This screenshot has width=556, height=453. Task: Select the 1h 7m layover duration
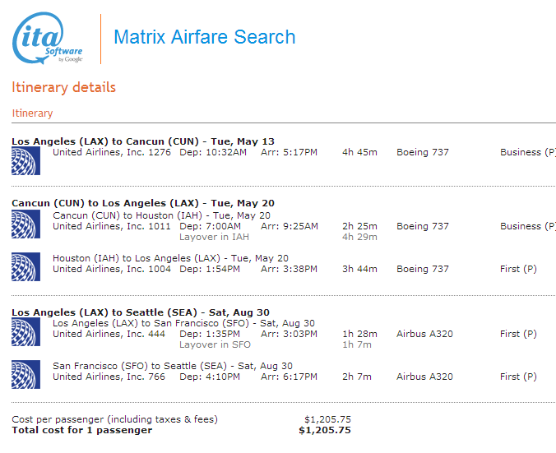(357, 344)
